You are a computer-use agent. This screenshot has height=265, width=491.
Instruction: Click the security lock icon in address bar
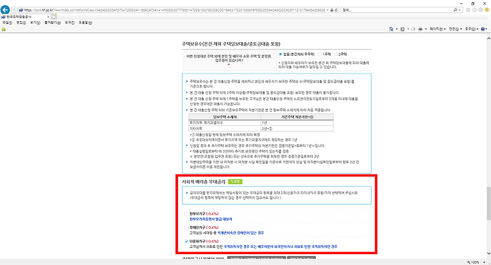(x=332, y=10)
